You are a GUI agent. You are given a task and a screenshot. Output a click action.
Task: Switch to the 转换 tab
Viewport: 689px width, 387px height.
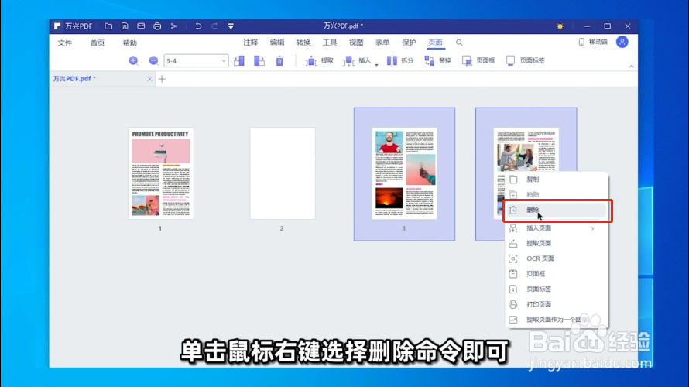coord(303,43)
